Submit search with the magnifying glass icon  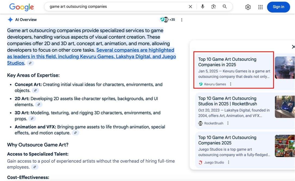(225, 7)
